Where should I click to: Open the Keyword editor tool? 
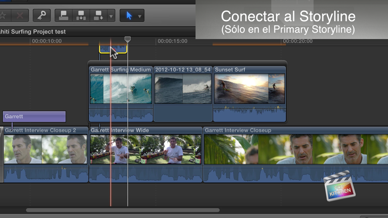pyautogui.click(x=42, y=15)
